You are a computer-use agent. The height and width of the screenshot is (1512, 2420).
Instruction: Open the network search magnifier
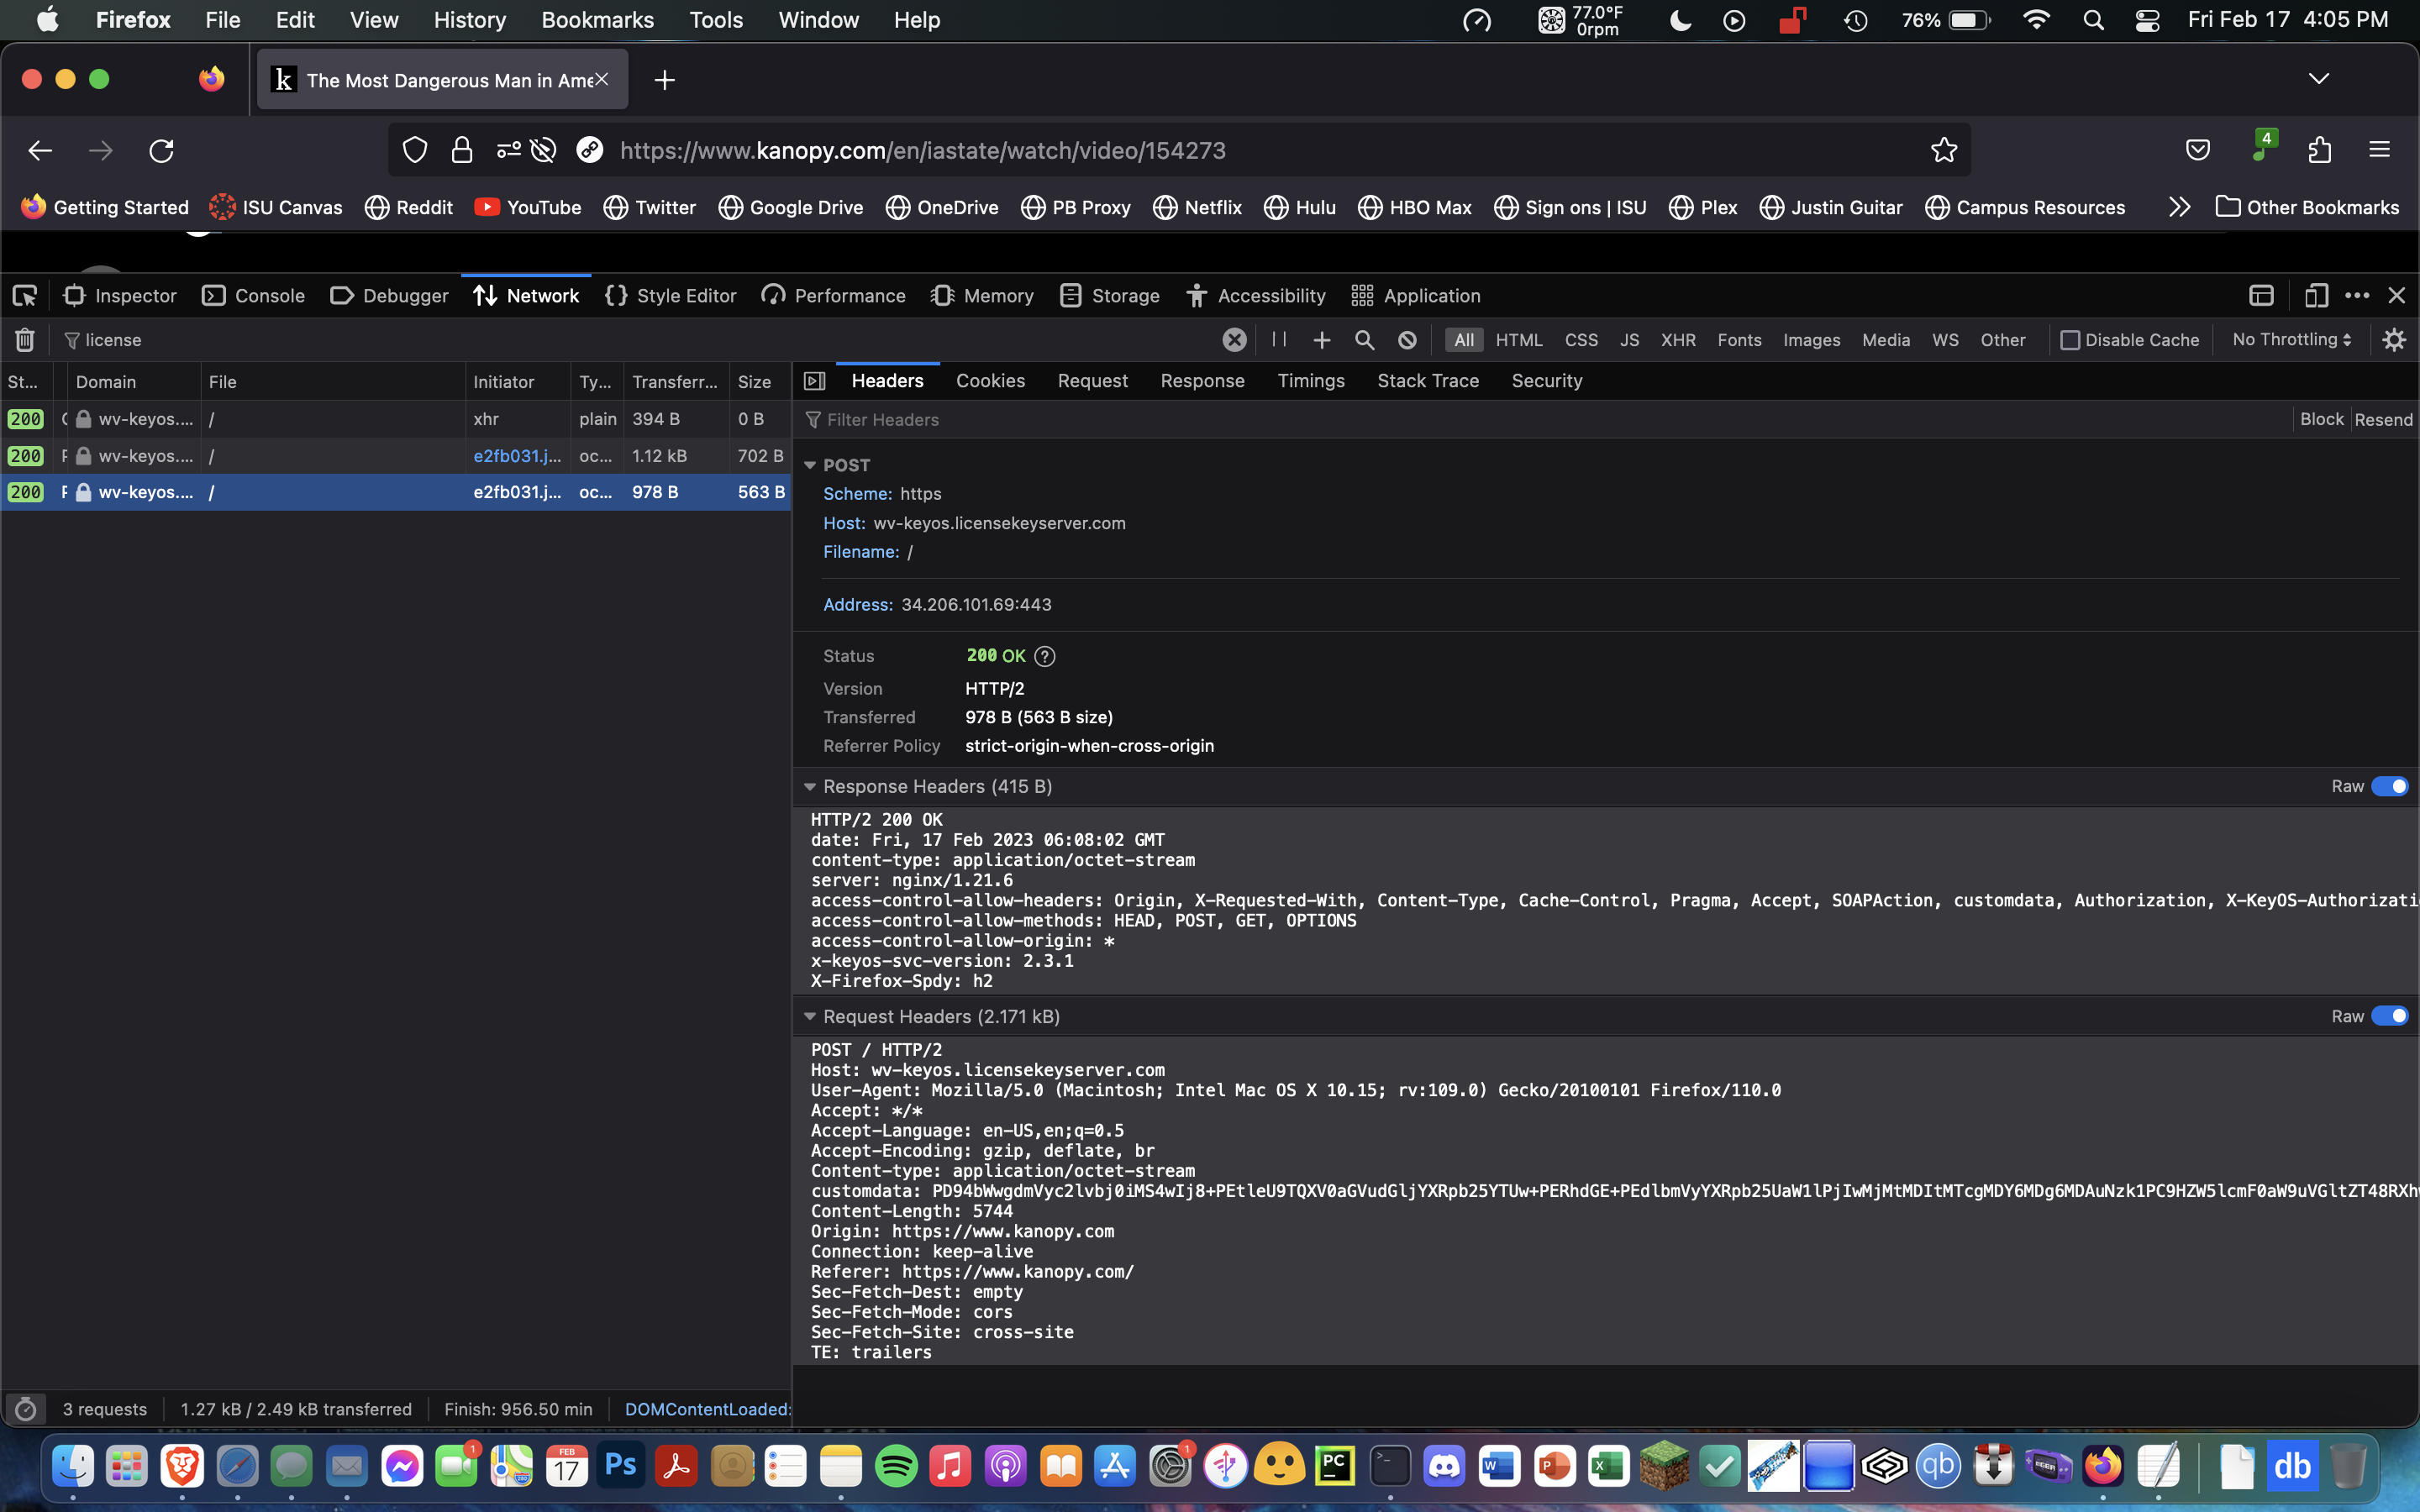[1364, 340]
